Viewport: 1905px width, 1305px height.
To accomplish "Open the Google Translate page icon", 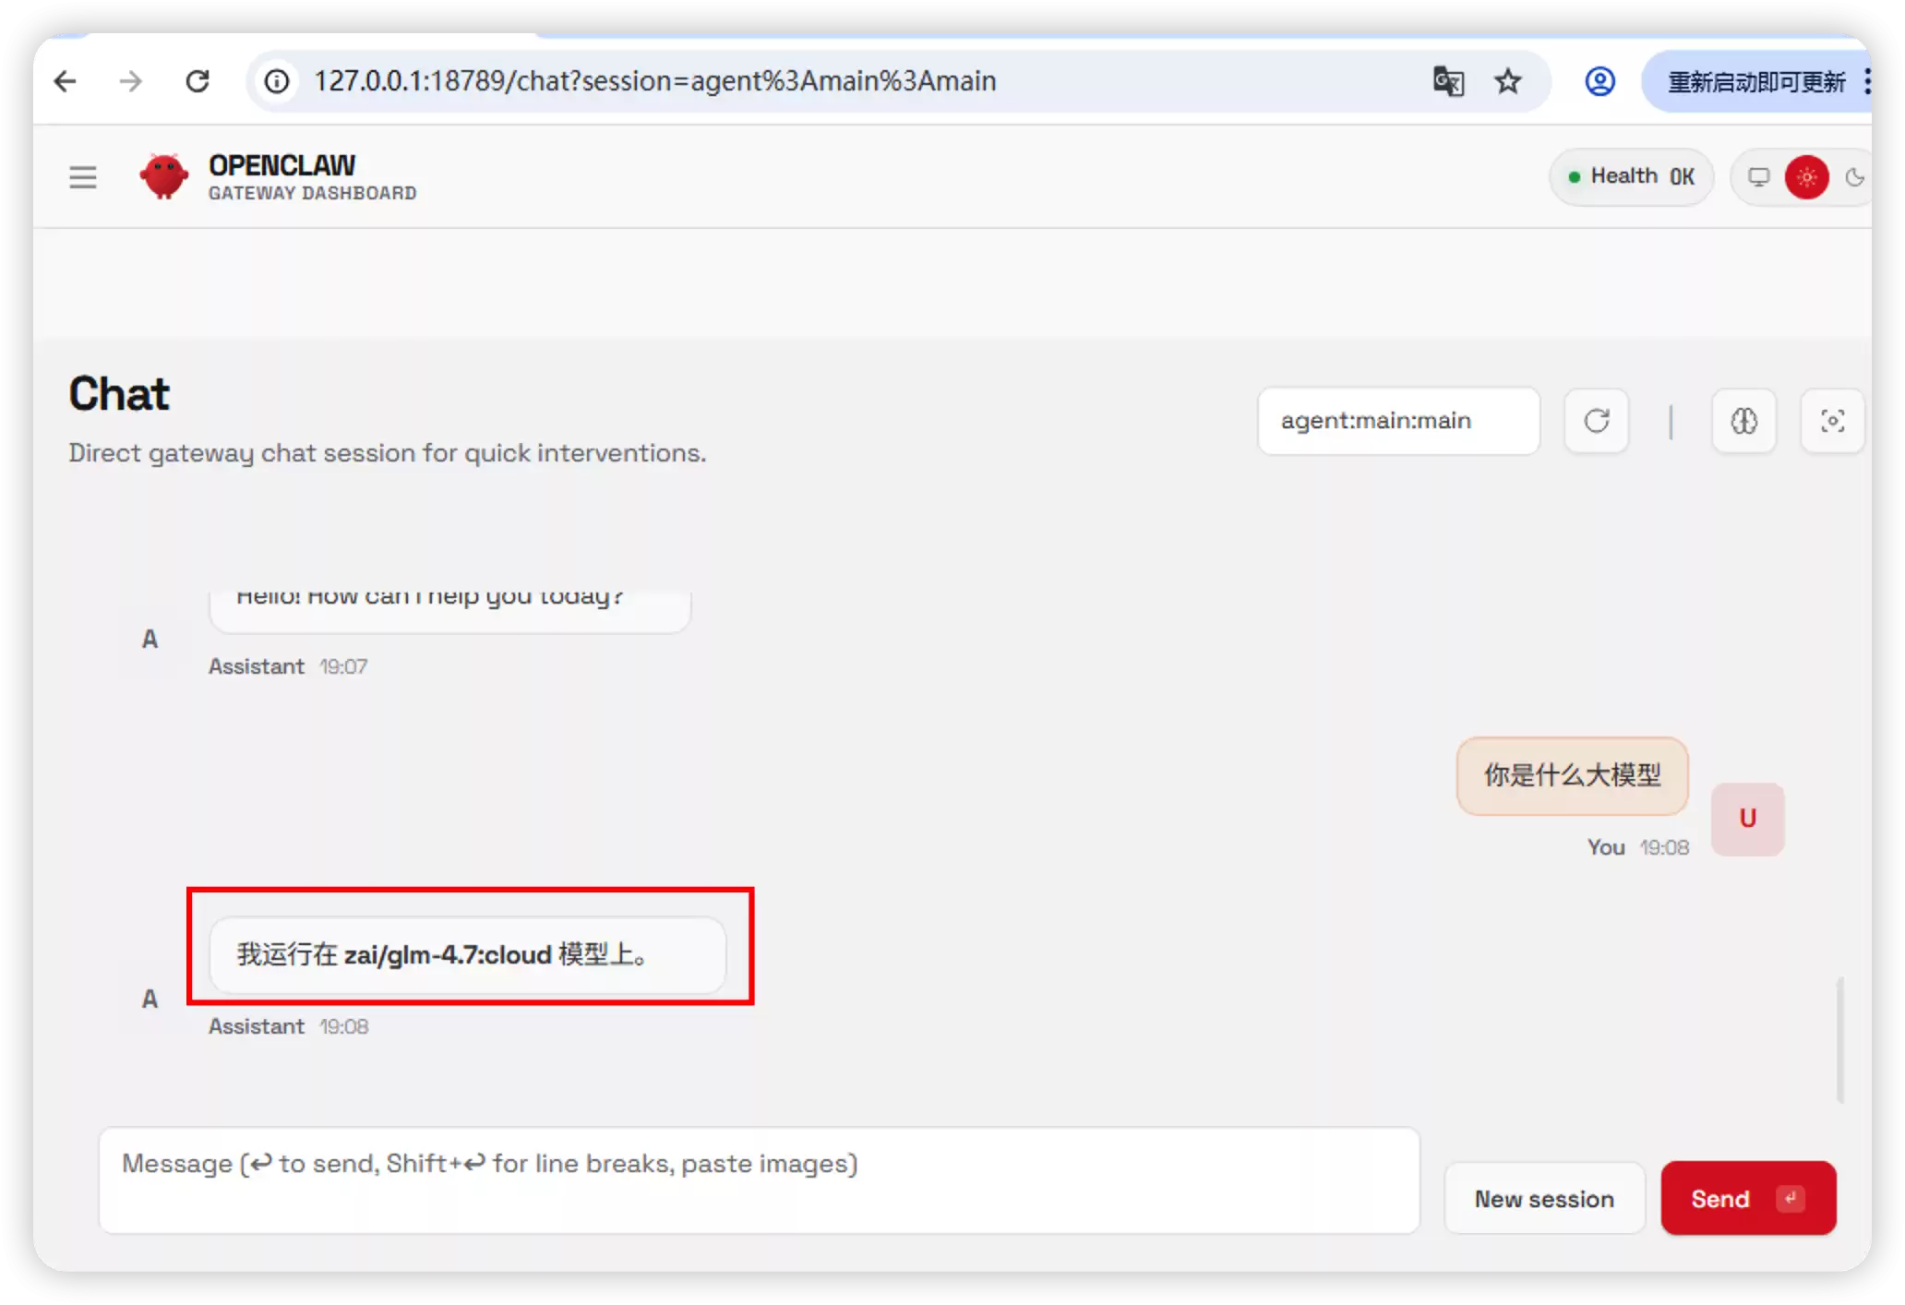I will pos(1448,81).
